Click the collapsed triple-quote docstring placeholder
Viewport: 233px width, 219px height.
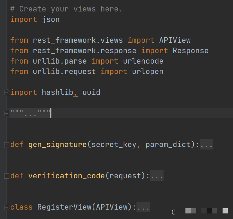click(x=31, y=113)
